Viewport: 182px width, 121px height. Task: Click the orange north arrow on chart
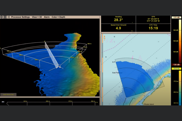tap(104, 38)
